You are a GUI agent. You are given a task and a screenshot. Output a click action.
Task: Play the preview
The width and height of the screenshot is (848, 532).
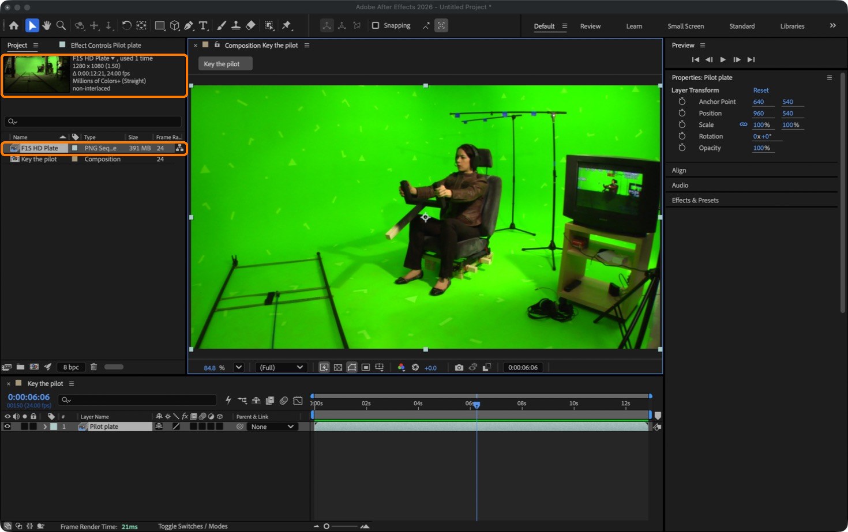tap(723, 59)
